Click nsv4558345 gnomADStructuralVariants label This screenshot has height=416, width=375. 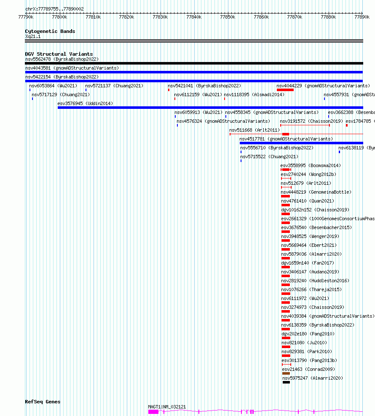272,113
